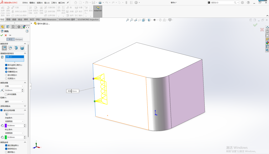Open the DisplayManager color ball tab icon
Screen dimensions: 269x154
pos(24,27)
